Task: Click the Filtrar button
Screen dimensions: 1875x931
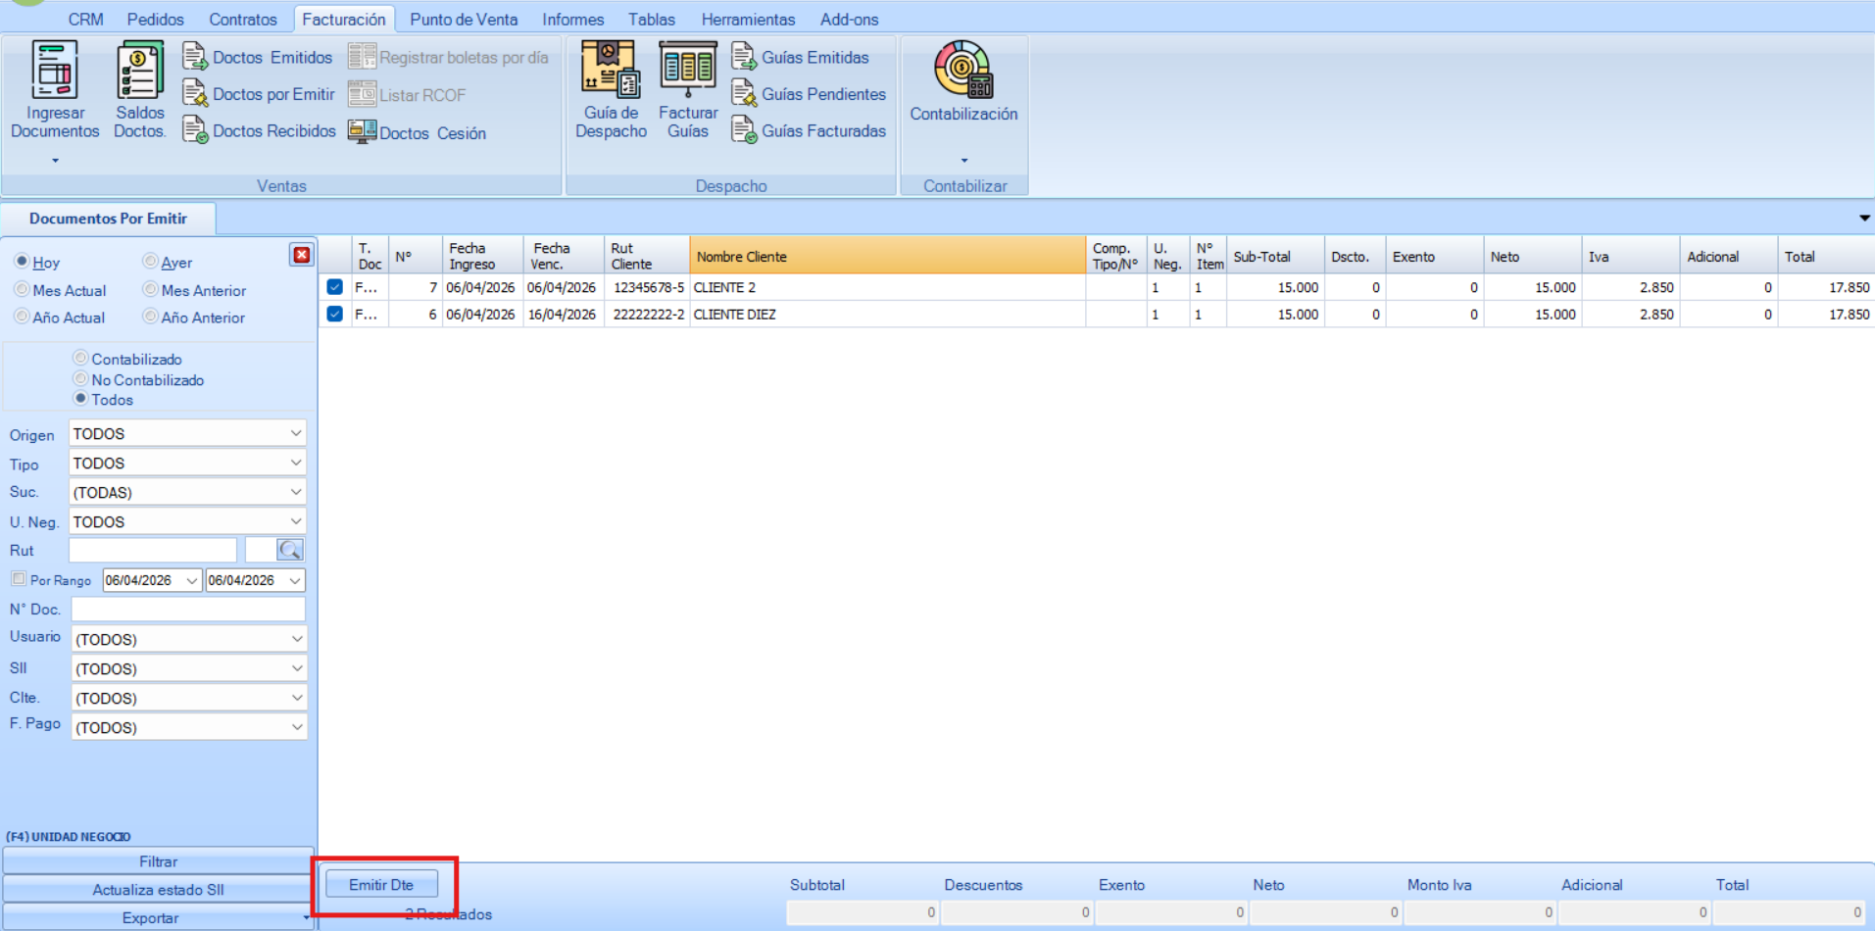Action: 158,861
